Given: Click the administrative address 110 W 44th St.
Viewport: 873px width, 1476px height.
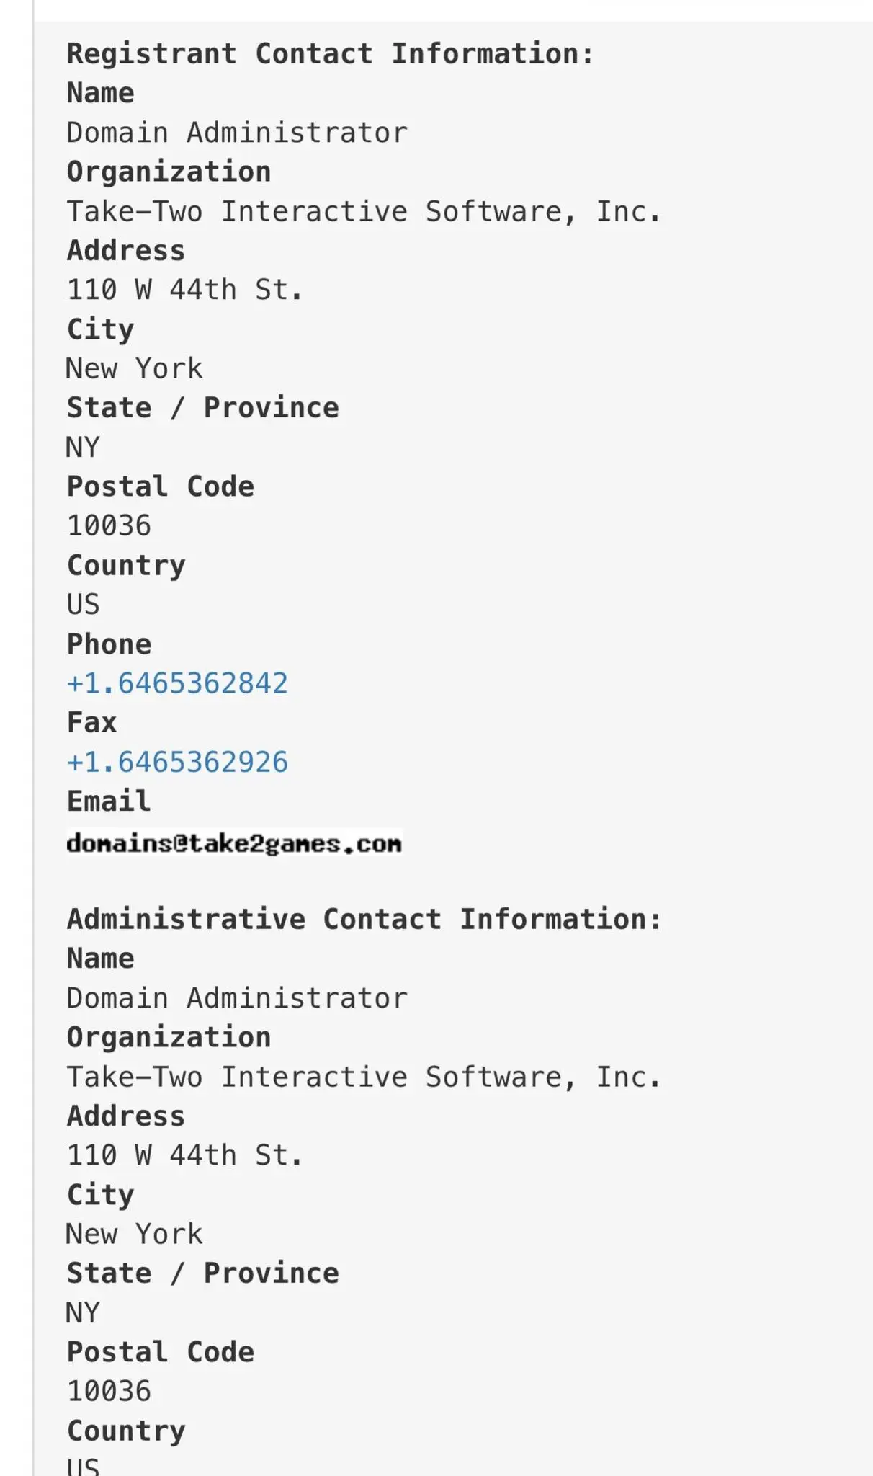Looking at the screenshot, I should coord(184,1155).
